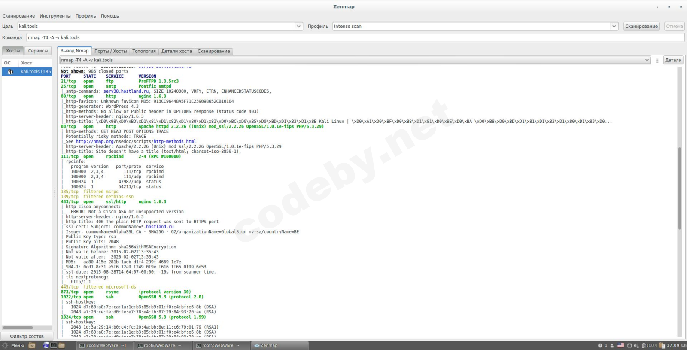Follow the serv38.hostland.ru link
The height and width of the screenshot is (350, 687).
pos(126,91)
